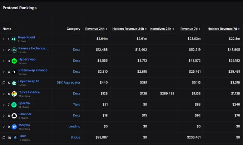Sort using Holders Revenue 24h arrows icon

pos(146,29)
